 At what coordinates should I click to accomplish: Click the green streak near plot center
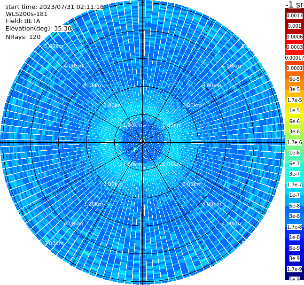[135, 149]
